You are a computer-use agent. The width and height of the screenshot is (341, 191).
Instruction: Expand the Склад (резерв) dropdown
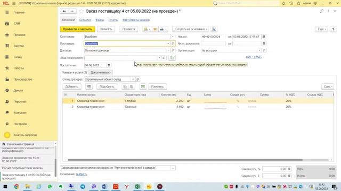(x=133, y=79)
